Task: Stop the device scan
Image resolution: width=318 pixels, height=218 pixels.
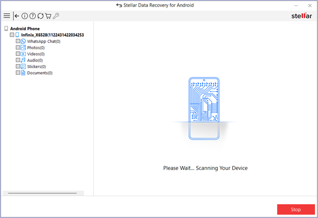Action: point(296,209)
